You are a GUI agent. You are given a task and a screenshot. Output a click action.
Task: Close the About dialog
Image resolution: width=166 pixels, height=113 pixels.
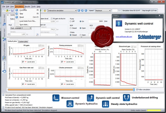point(159,16)
